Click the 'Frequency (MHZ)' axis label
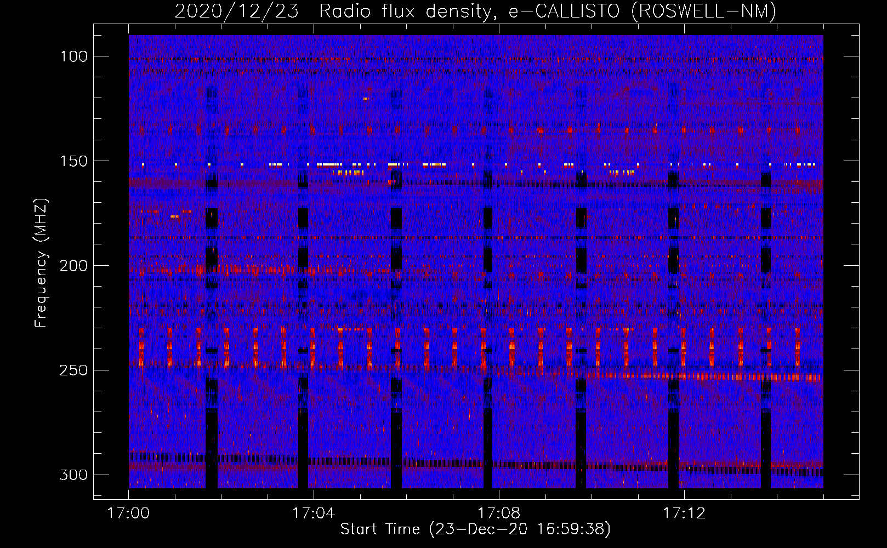This screenshot has height=548, width=887. click(x=41, y=262)
